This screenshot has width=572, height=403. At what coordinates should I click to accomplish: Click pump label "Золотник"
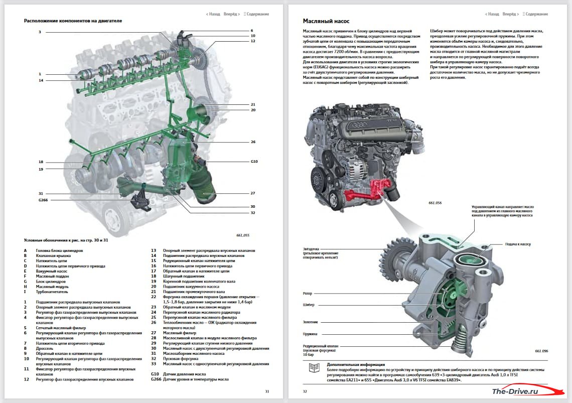coord(310,322)
